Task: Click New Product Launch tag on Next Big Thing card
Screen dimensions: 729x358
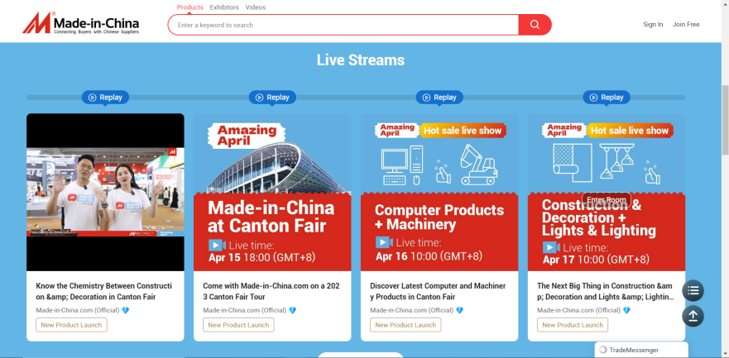Action: coord(573,325)
